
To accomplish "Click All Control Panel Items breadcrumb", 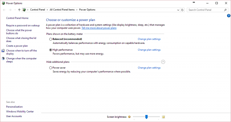I will pos(62,10).
